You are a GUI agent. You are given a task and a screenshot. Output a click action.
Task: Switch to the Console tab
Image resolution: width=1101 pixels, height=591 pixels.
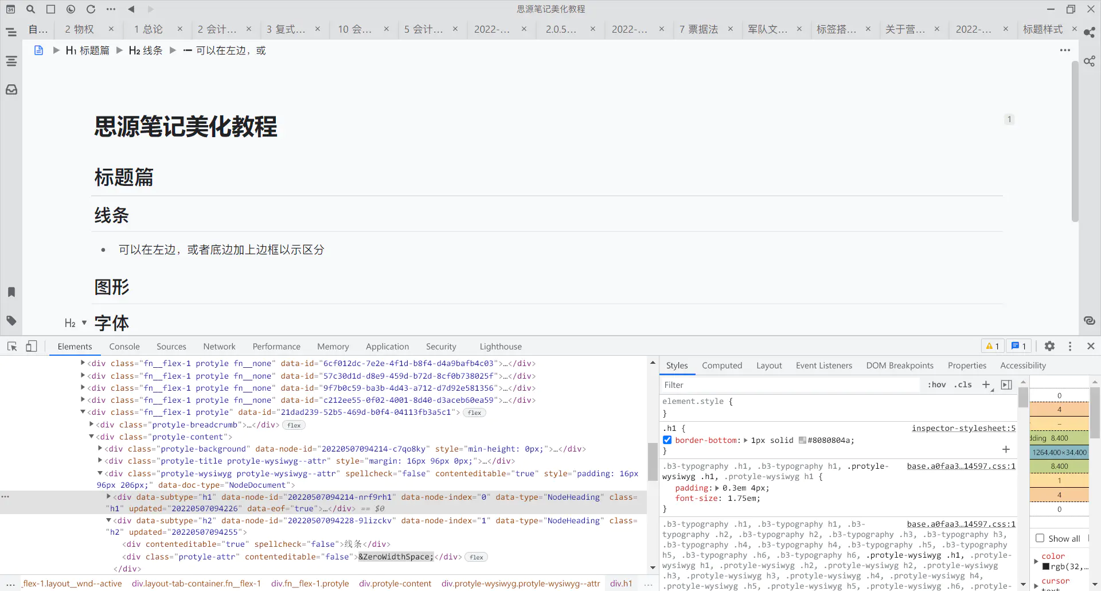pyautogui.click(x=124, y=347)
